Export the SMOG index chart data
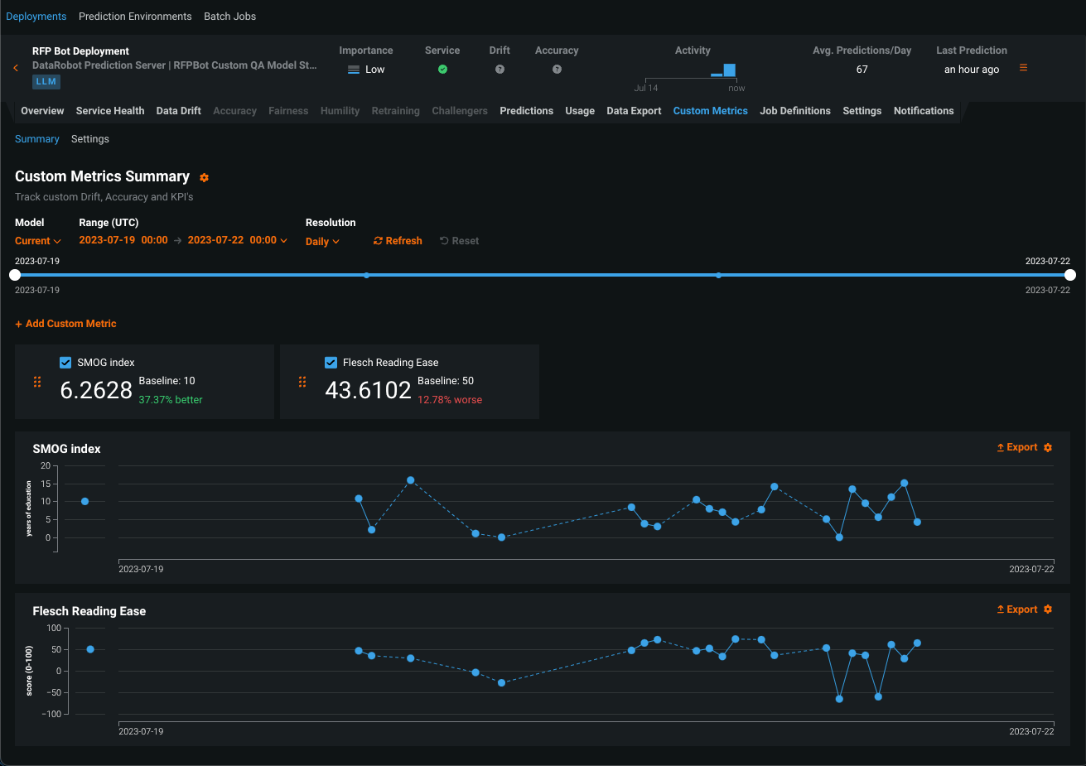The height and width of the screenshot is (766, 1086). 1016,447
